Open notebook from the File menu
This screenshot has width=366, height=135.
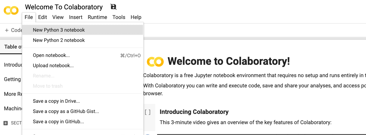pyautogui.click(x=51, y=55)
